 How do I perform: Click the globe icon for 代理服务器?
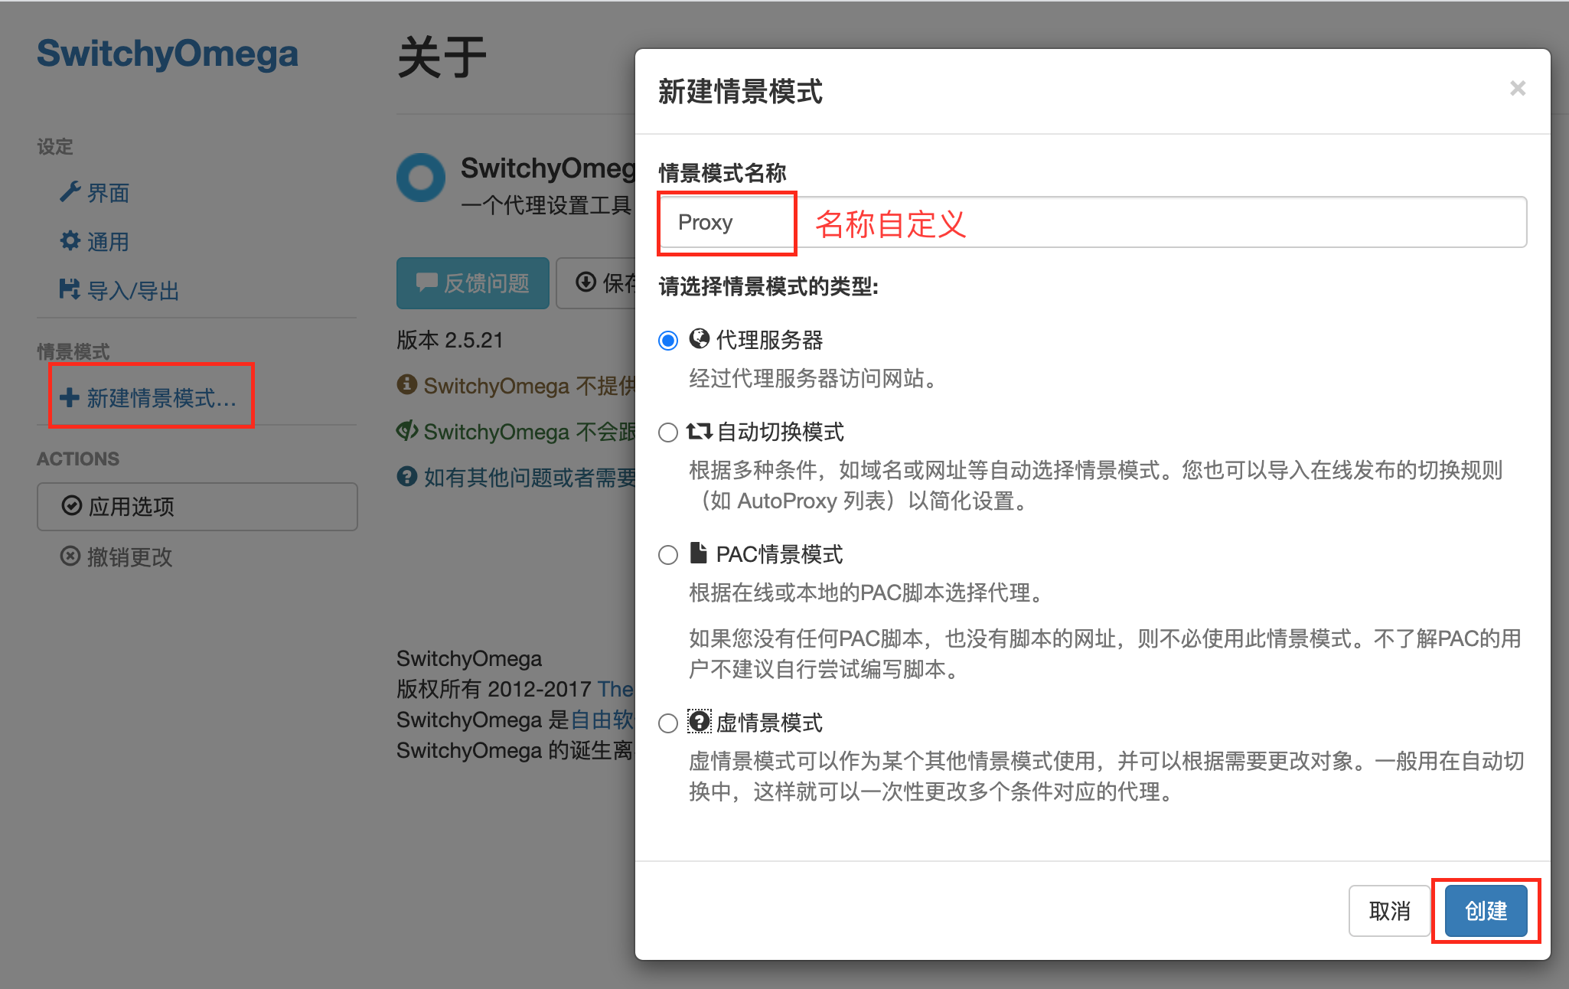699,338
